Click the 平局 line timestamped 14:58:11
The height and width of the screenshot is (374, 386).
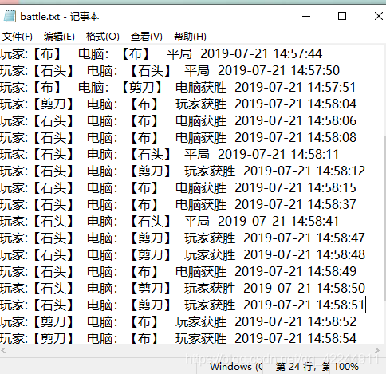(x=170, y=155)
